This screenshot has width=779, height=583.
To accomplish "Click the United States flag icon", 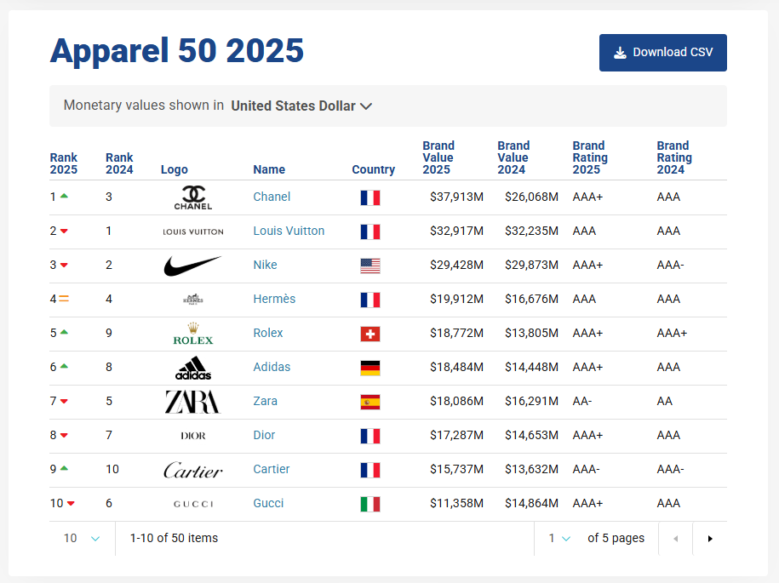I will [369, 266].
